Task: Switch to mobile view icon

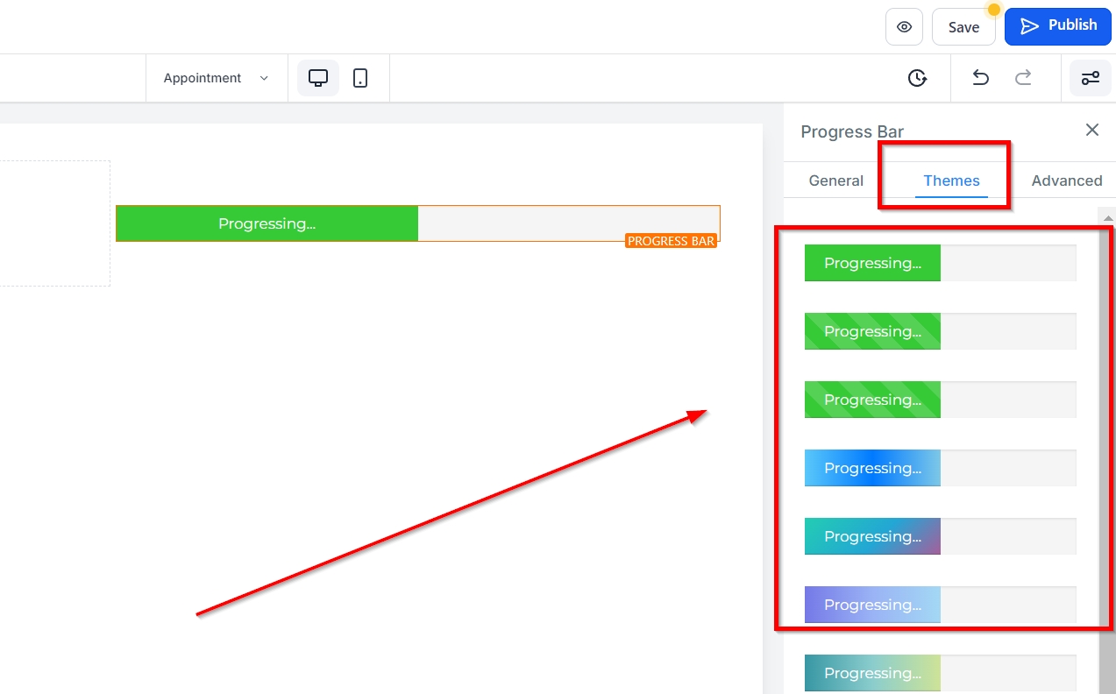Action: (360, 78)
